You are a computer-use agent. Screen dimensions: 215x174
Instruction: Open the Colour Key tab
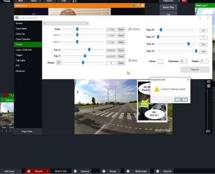(20, 34)
